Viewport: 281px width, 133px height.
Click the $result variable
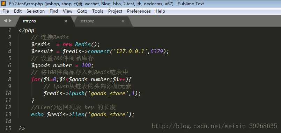(x=42, y=51)
